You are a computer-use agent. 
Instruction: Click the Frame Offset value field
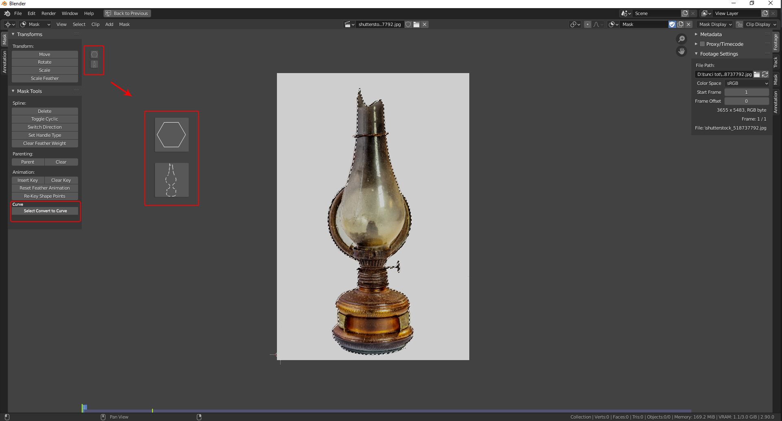747,101
